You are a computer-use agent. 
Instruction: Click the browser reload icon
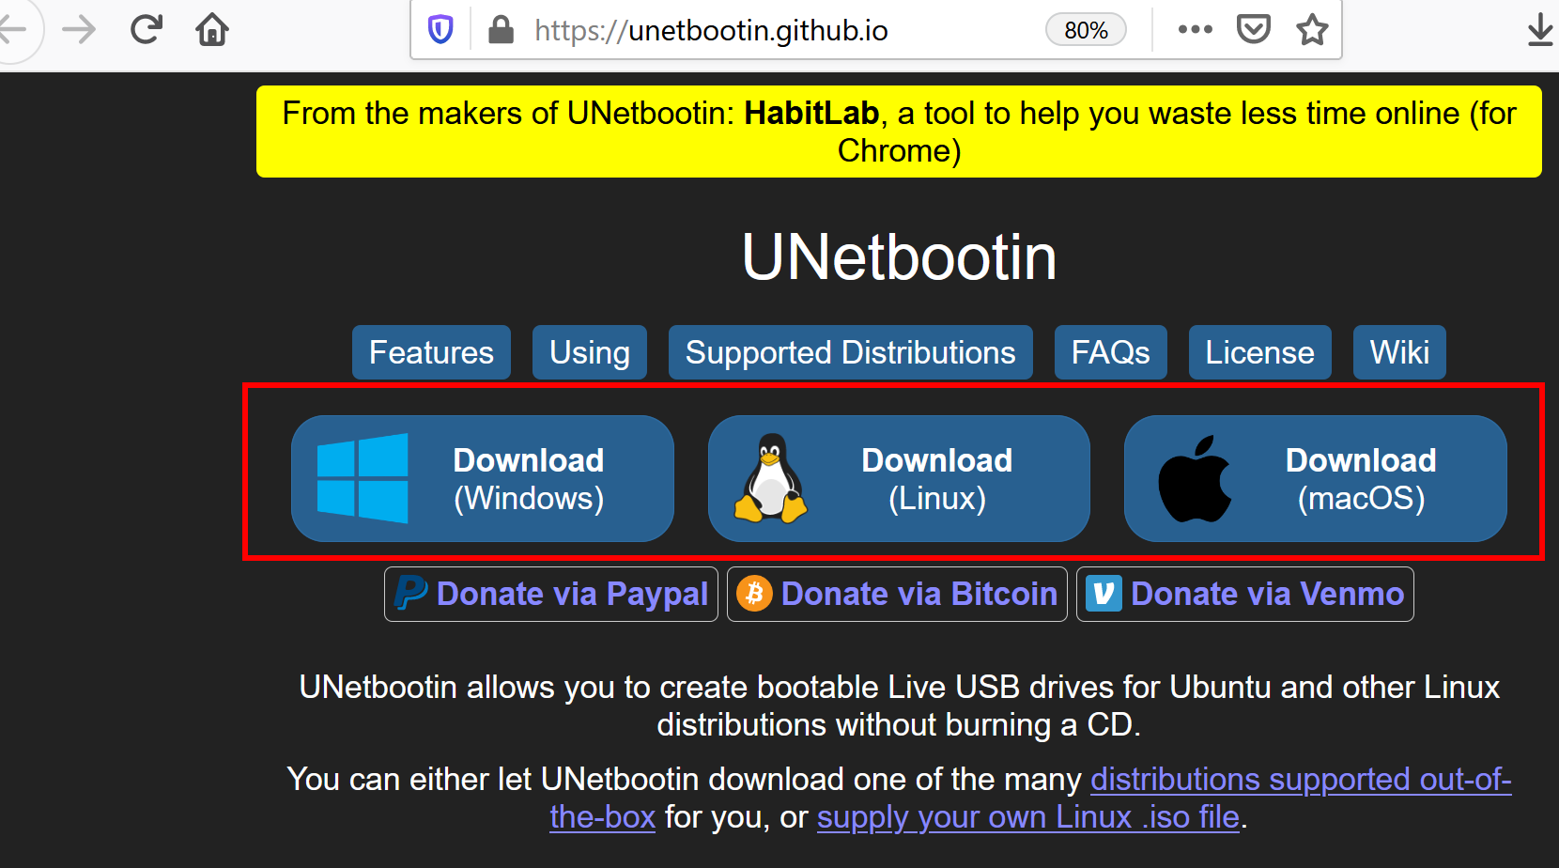click(147, 30)
